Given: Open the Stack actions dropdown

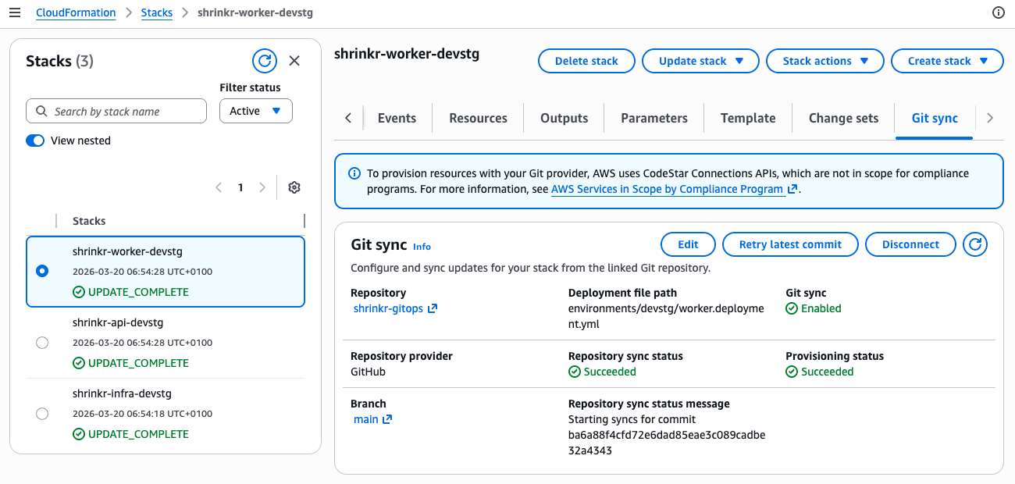Looking at the screenshot, I should pyautogui.click(x=824, y=60).
